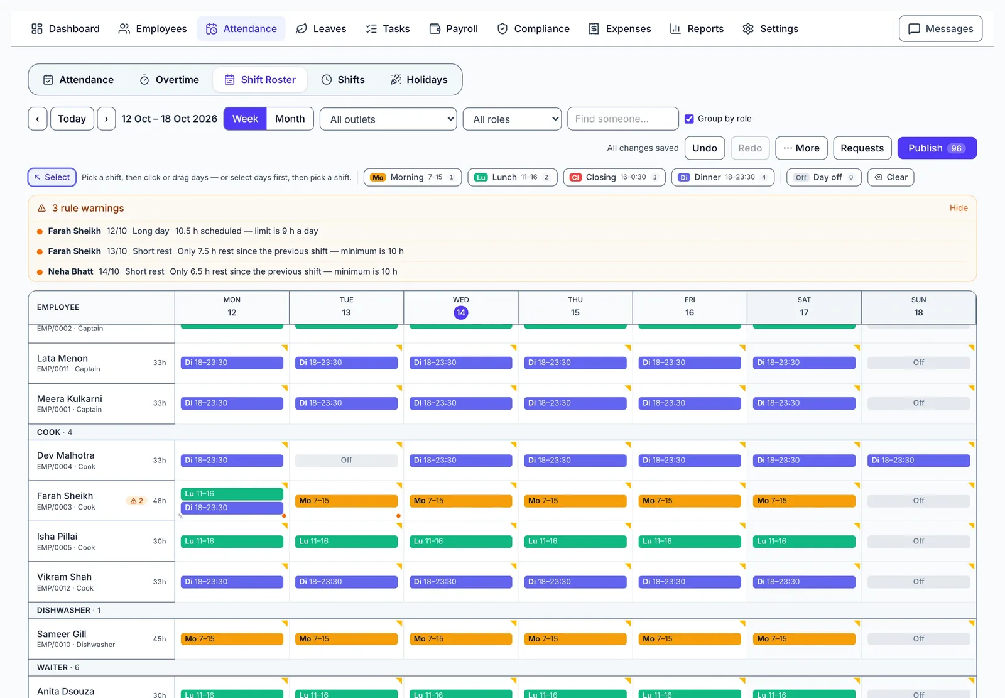Click Farah Sheikh's warning badge

(136, 501)
